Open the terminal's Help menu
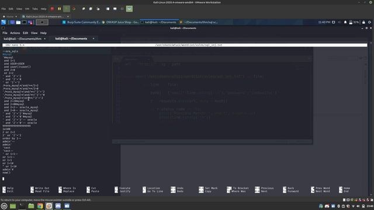Viewport: 374px width, 210px height. tap(43, 33)
